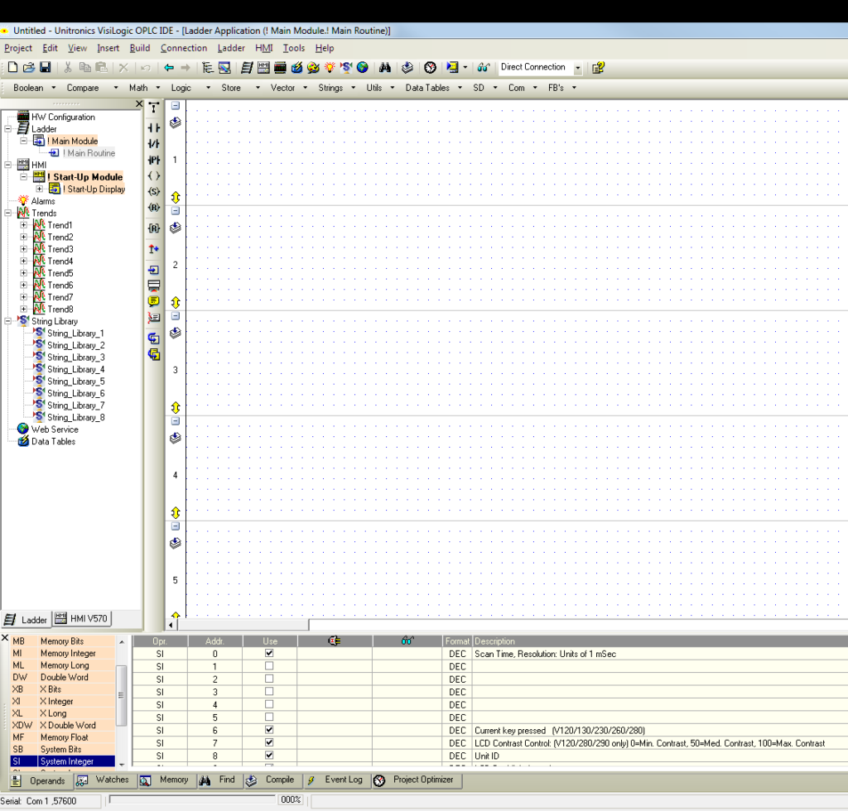The image size is (848, 811).
Task: Toggle Use checkbox for SI 2
Action: (x=269, y=679)
